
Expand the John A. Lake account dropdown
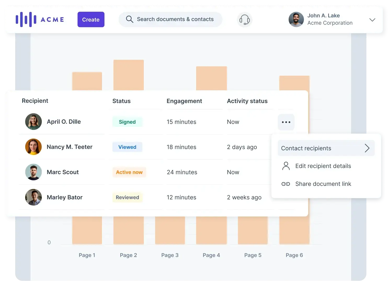[x=372, y=20]
